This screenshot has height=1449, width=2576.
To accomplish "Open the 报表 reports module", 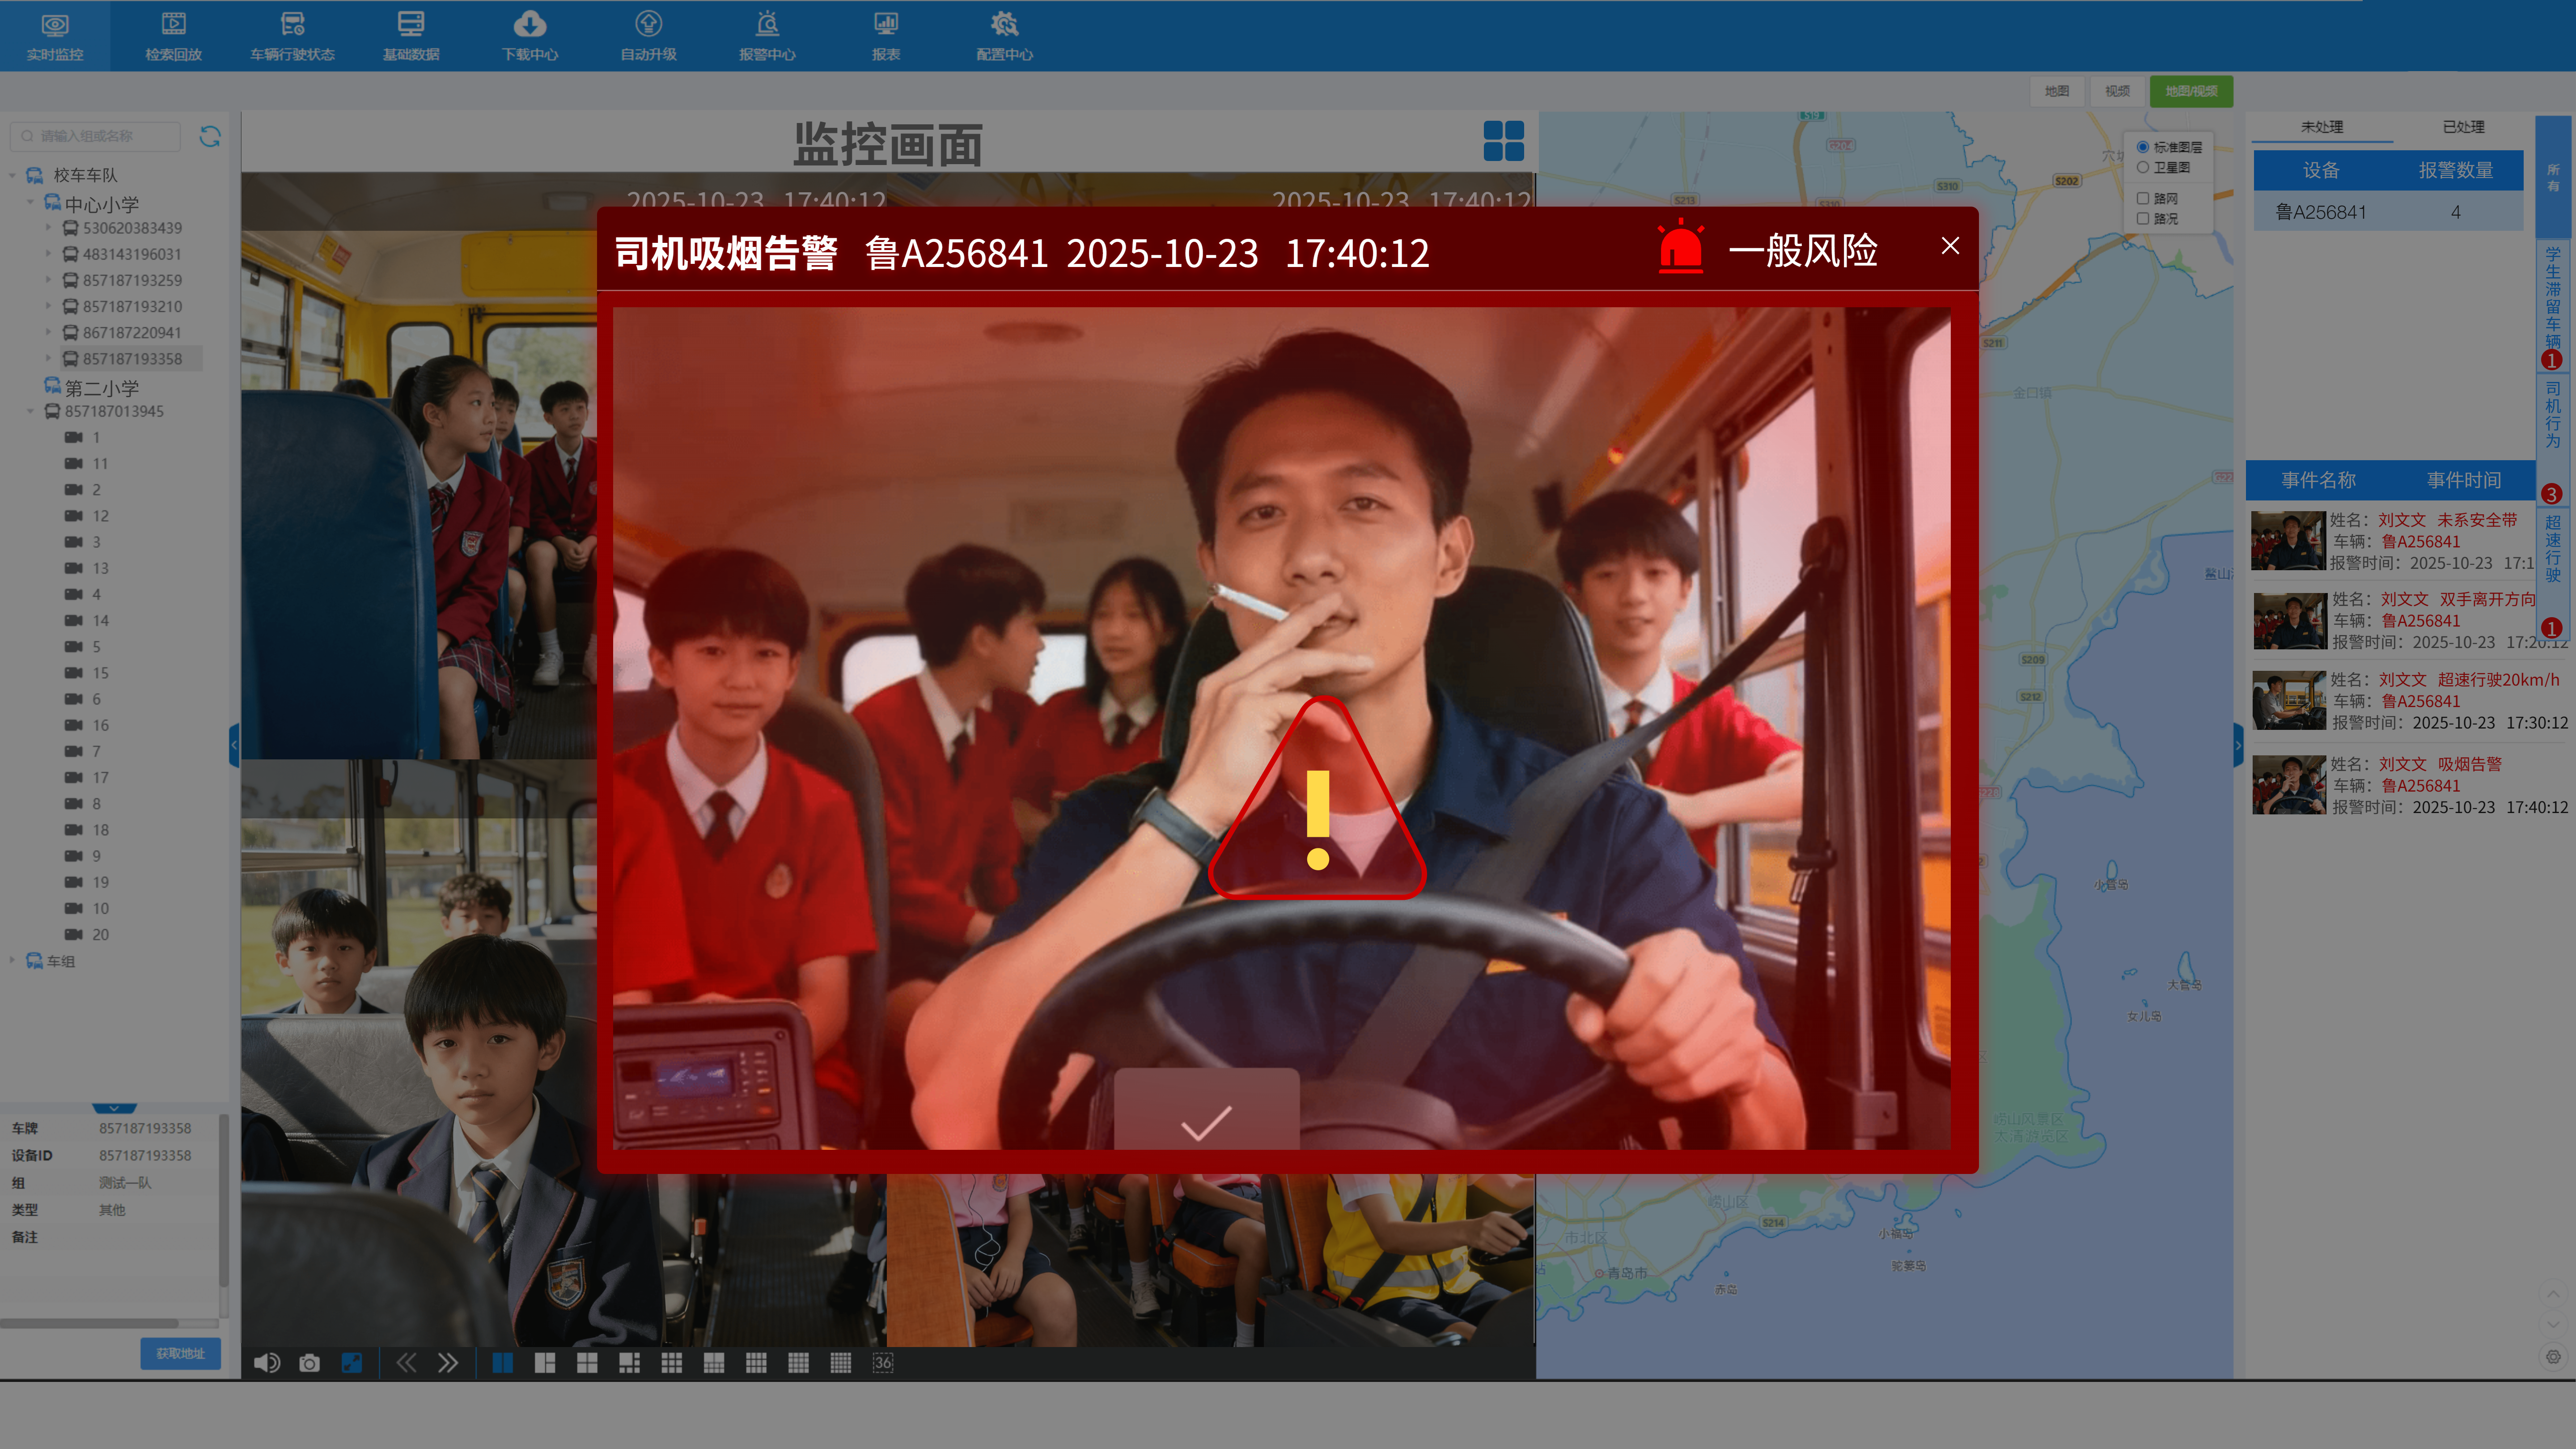I will tap(886, 36).
